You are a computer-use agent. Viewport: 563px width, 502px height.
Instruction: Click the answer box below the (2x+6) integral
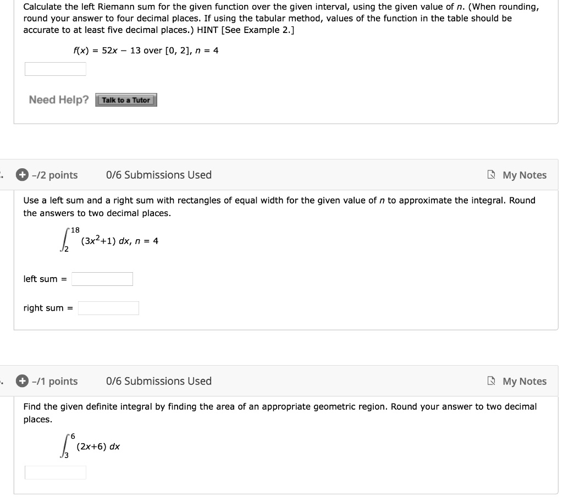tap(55, 472)
